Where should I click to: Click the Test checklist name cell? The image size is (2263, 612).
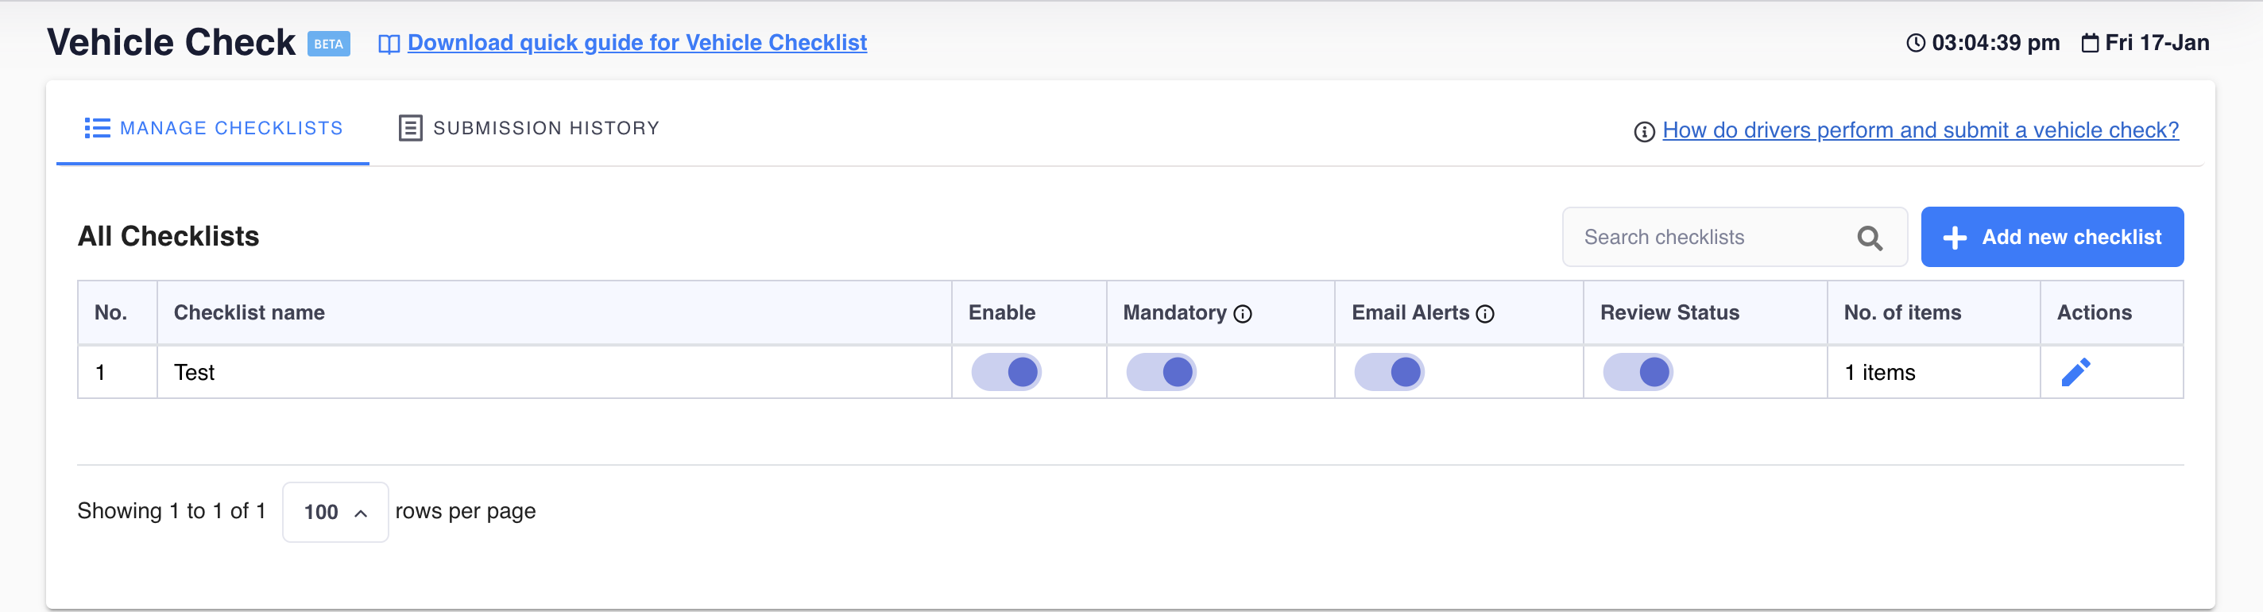pyautogui.click(x=554, y=372)
